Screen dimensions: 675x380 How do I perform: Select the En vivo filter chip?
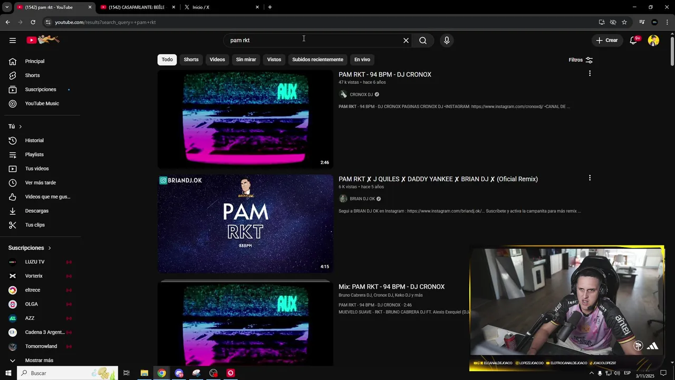pos(362,60)
